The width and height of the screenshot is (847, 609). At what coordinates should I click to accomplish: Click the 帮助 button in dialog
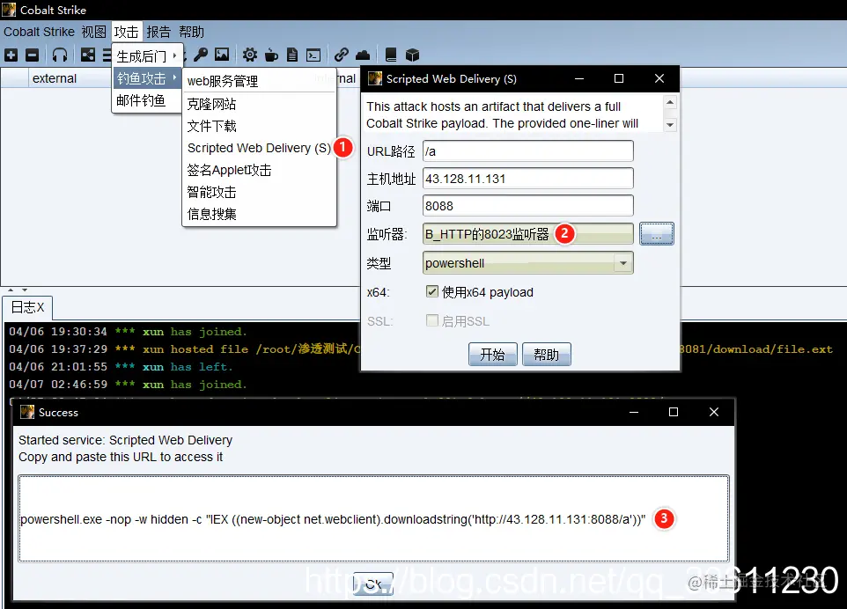546,354
